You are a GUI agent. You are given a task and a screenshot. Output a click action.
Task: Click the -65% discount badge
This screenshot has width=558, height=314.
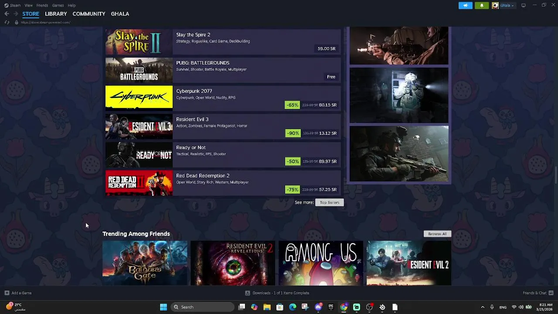click(x=293, y=105)
